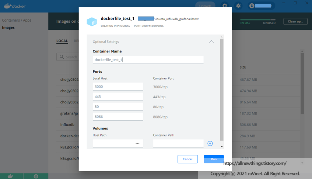Click the 3000/tcp container port label
The width and height of the screenshot is (312, 179).
[160, 87]
